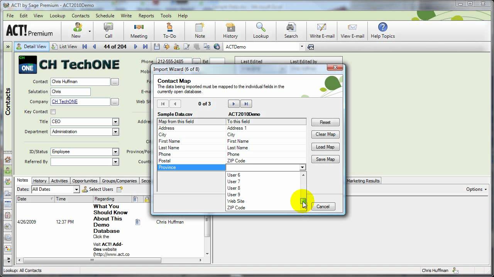The width and height of the screenshot is (494, 277).
Task: Click the dropdown list scroll-up arrow
Action: tap(303, 175)
